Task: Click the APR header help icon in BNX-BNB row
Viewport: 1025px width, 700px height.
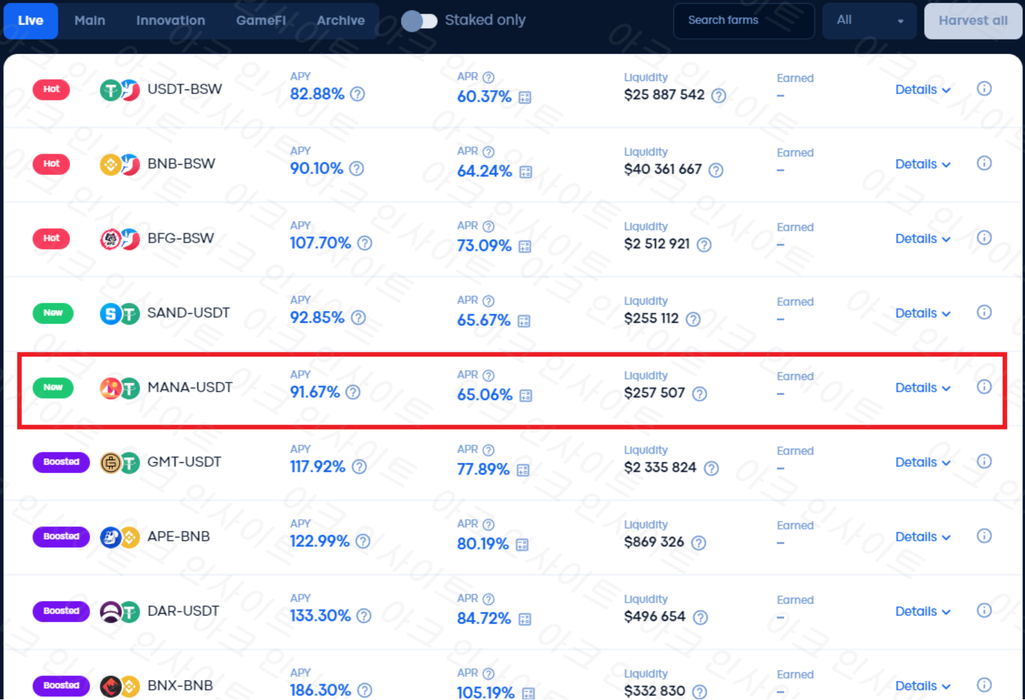Action: point(488,673)
